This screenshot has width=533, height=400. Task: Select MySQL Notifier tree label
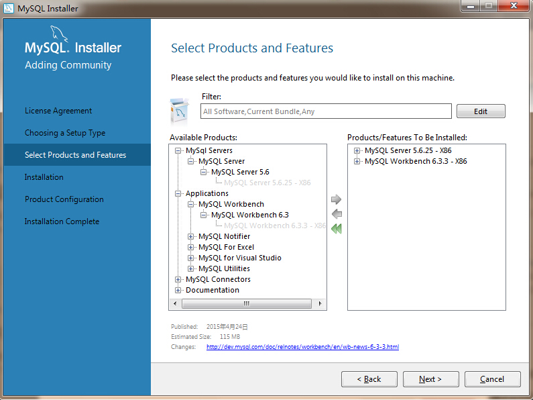pos(225,236)
